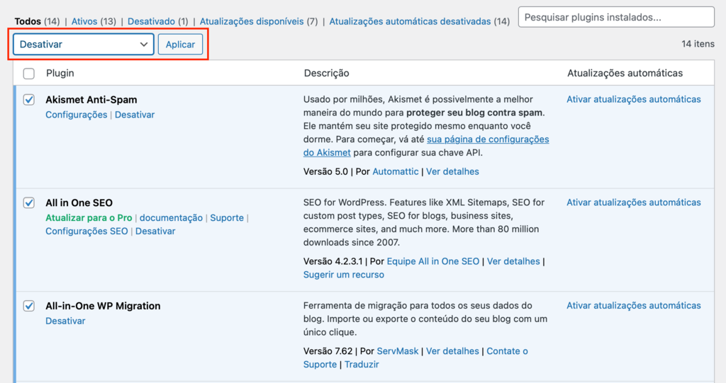The height and width of the screenshot is (383, 726).
Task: Open All in One SEO Suporte link
Action: pyautogui.click(x=227, y=218)
